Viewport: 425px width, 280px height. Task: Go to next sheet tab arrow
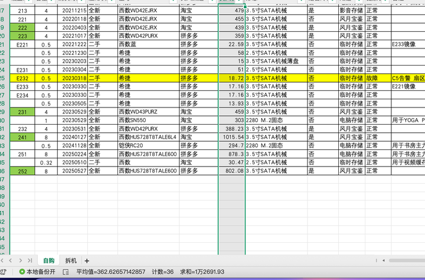point(20,261)
